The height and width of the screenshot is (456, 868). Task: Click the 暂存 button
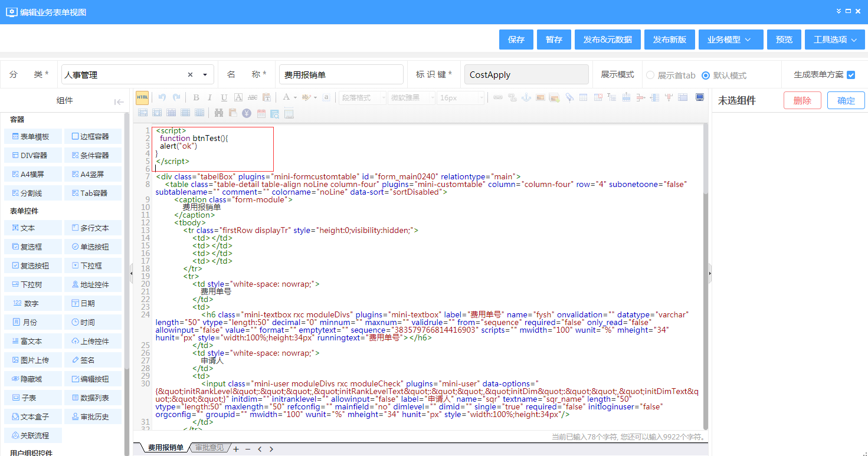click(x=554, y=40)
